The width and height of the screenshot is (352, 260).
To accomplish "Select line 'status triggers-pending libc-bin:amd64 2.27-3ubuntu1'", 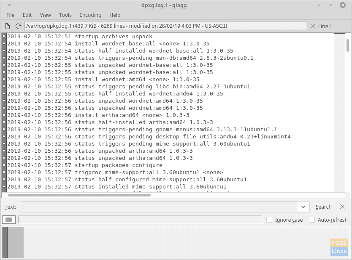I will (129, 86).
